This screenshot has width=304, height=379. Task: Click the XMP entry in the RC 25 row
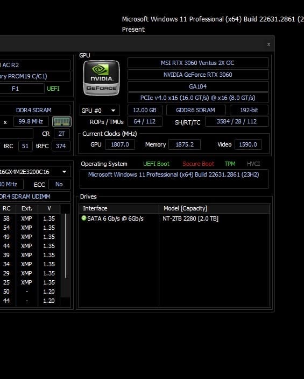pos(26,282)
